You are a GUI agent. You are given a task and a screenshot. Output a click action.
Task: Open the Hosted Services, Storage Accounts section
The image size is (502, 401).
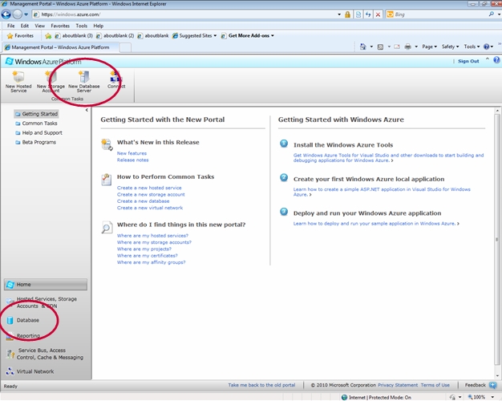click(42, 302)
